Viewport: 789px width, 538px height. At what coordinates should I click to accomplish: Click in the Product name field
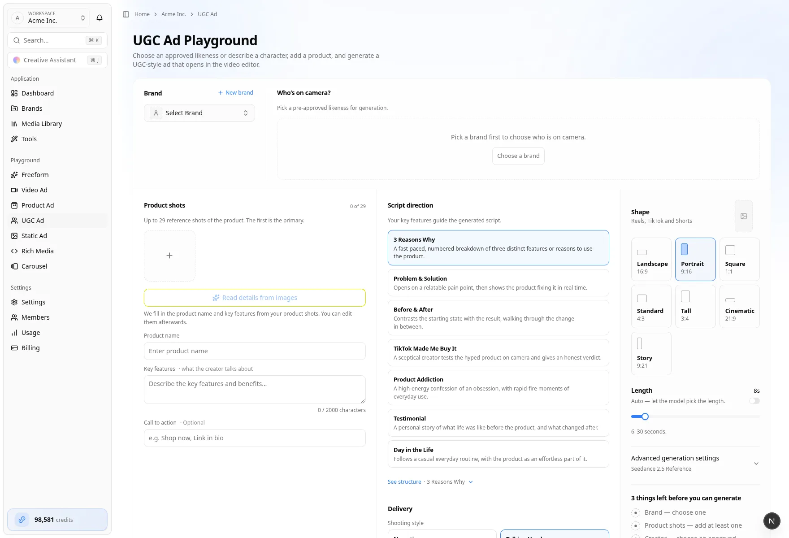255,351
